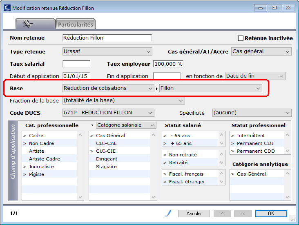Open the Cas général/AT/Accre dropdown
This screenshot has width=299, height=225.
[x=261, y=51]
